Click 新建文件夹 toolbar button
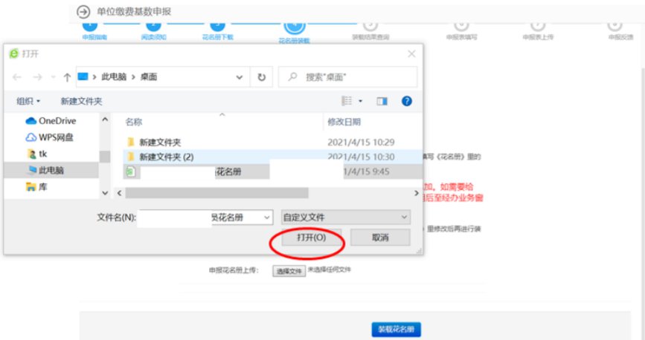645x340 pixels. 81,101
